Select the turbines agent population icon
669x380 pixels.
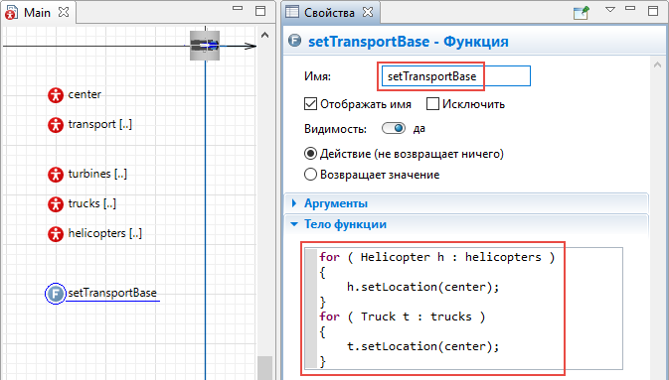coord(56,175)
